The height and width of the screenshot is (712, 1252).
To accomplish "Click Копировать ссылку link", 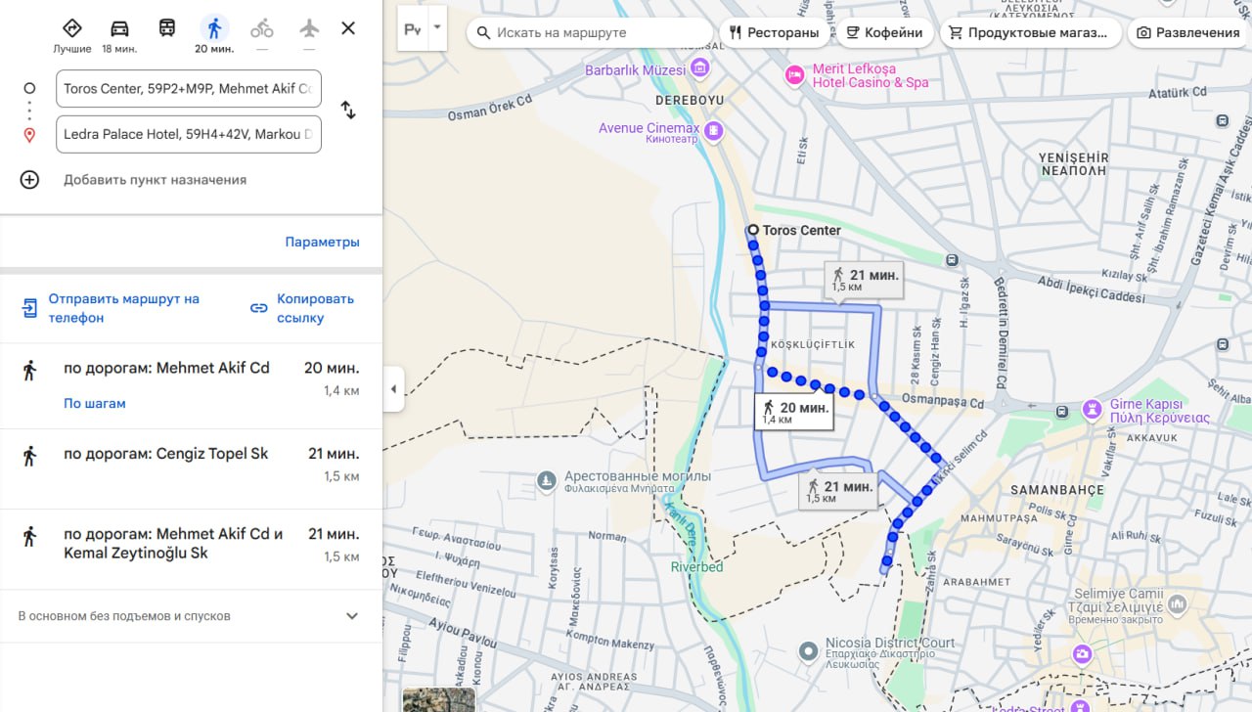I will (x=303, y=308).
